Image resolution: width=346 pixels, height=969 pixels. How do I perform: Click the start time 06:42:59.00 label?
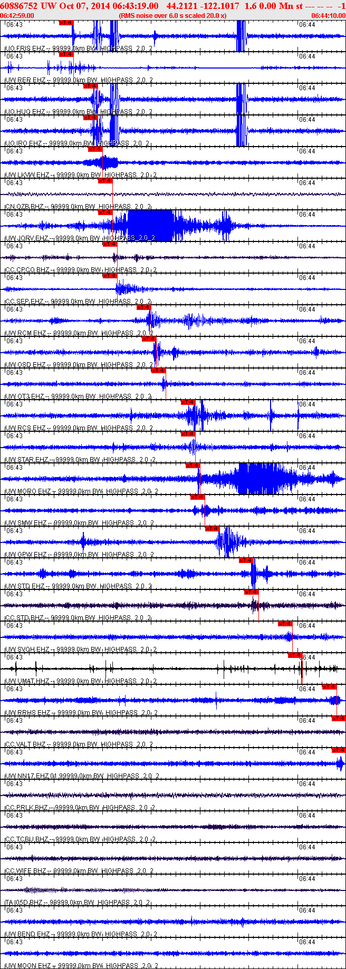[x=17, y=15]
